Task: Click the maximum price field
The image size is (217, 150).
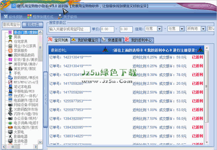Action: pyautogui.click(x=126, y=29)
